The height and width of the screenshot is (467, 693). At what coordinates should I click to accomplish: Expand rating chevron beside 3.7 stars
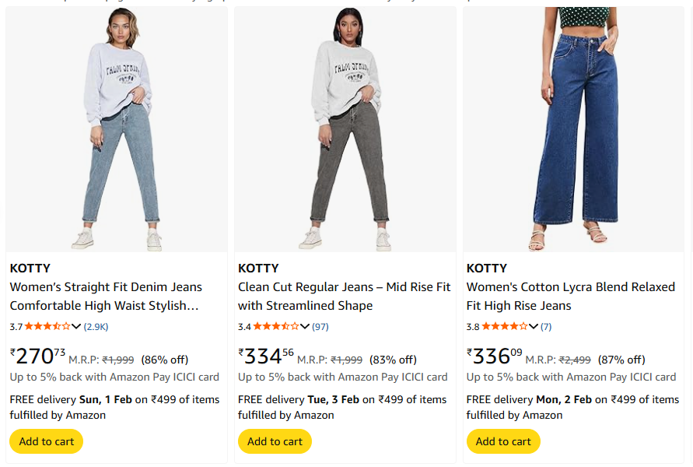(76, 326)
